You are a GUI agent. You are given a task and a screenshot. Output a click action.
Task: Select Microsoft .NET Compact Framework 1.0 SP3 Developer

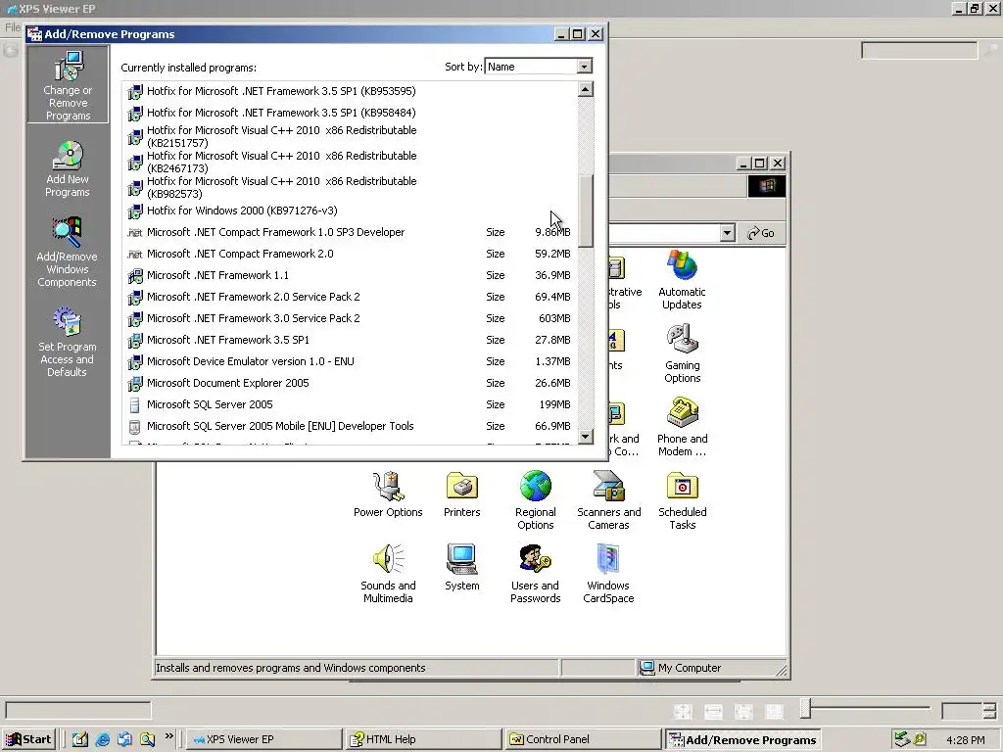pos(349,232)
